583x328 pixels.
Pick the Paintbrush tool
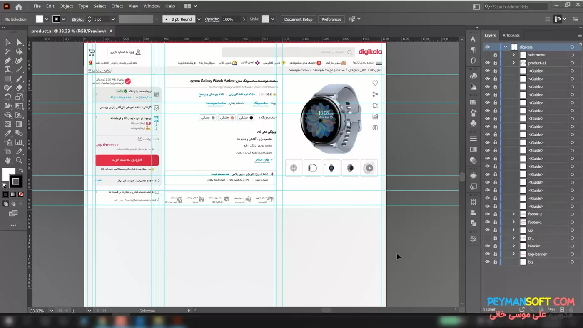point(19,79)
